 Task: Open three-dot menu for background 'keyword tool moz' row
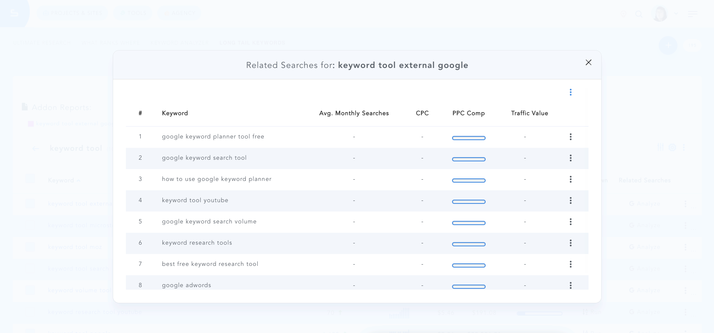point(686,247)
